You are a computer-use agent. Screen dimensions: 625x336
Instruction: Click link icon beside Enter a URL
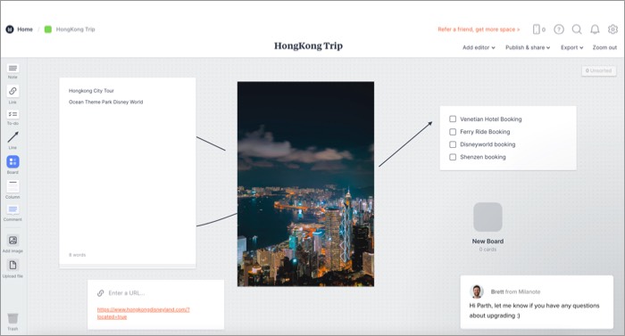click(x=100, y=293)
